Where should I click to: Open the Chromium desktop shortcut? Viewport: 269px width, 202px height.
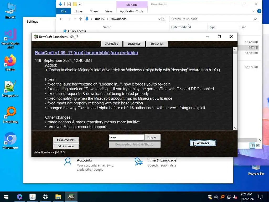pos(10,141)
